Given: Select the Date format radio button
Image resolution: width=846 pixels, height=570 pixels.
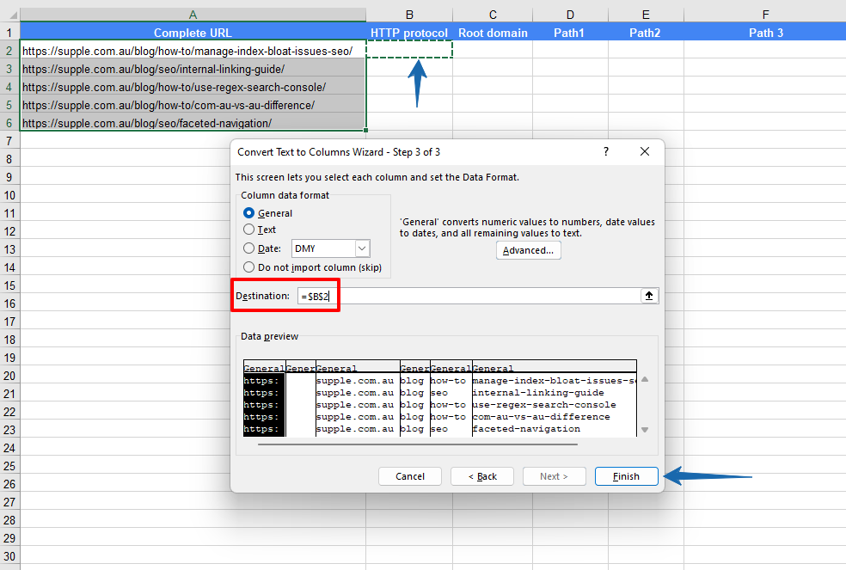Looking at the screenshot, I should pos(248,248).
